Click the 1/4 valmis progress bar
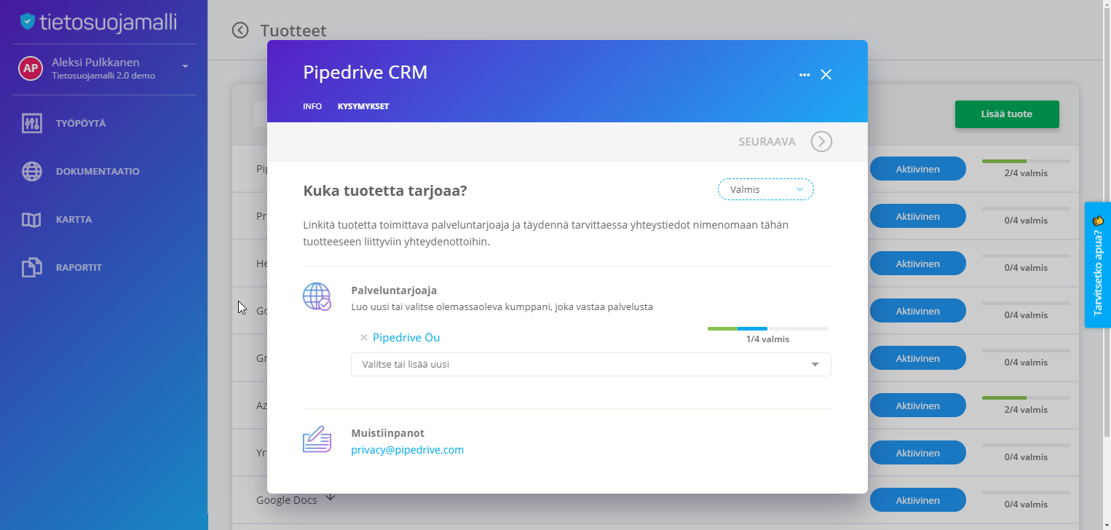Viewport: 1111px width, 530px height. [767, 329]
